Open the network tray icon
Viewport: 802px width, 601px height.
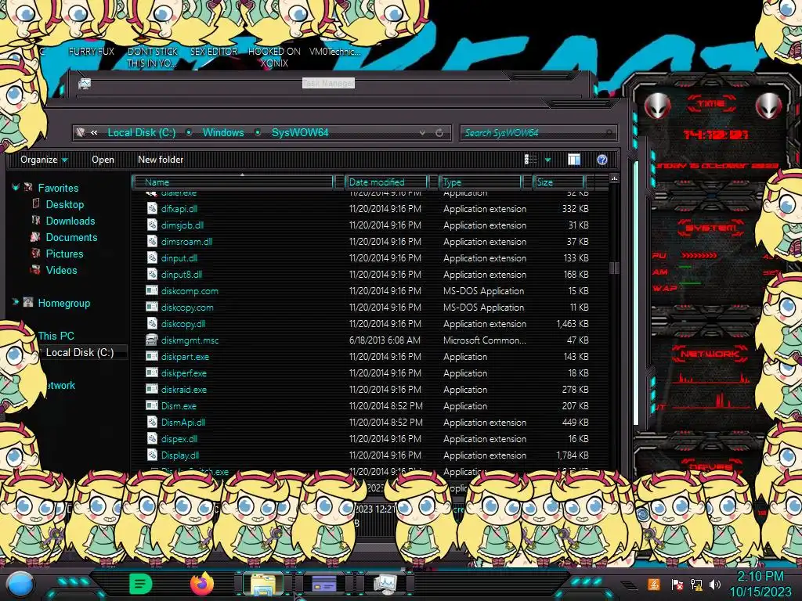click(x=695, y=584)
